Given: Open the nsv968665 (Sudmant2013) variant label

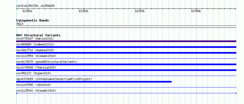Looking at the screenshot, I should 35,44.
